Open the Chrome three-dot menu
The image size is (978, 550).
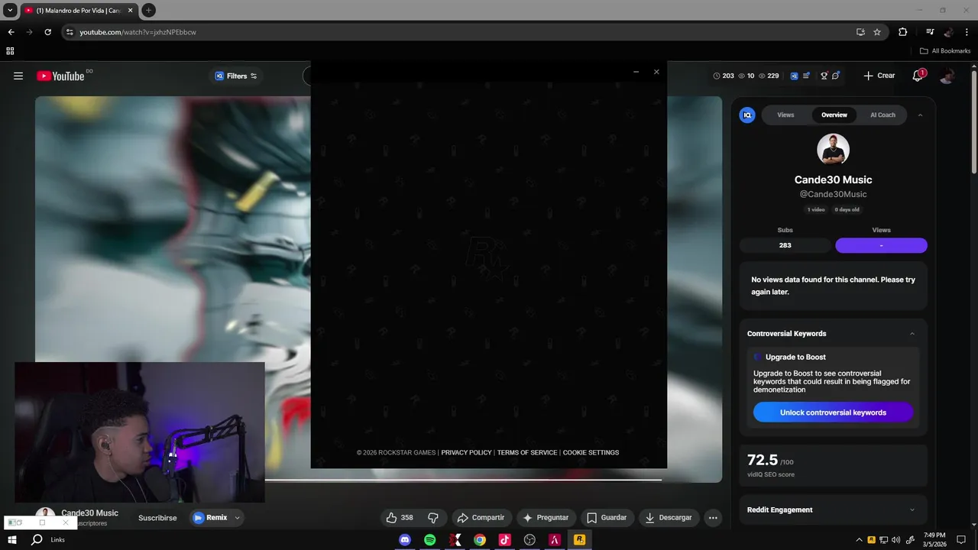[x=966, y=32]
